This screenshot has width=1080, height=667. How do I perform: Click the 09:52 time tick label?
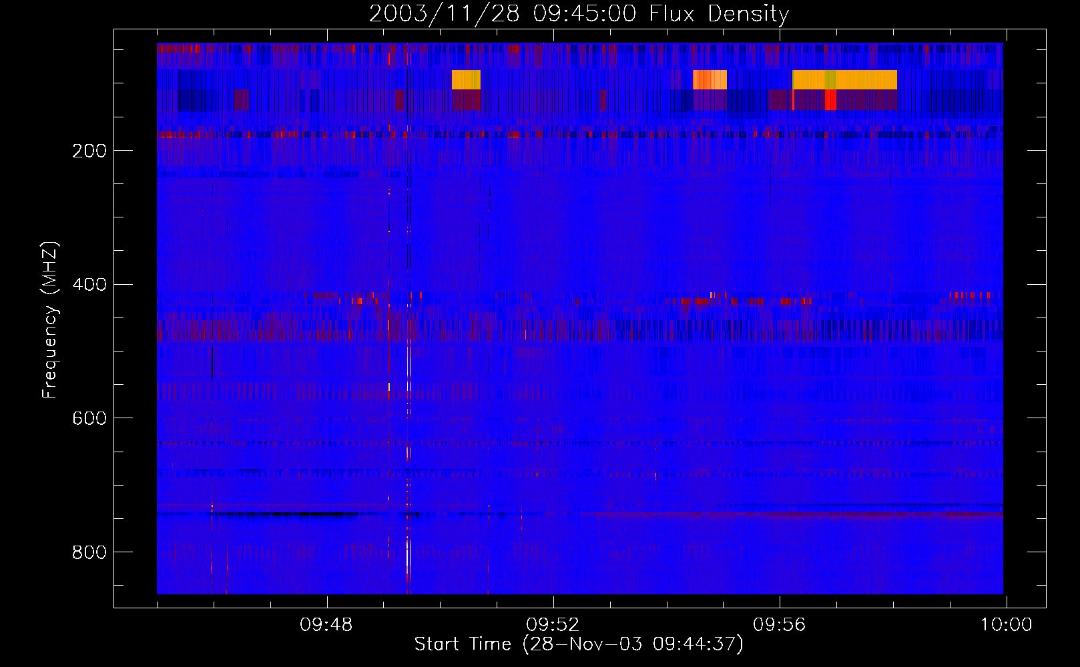pos(553,625)
